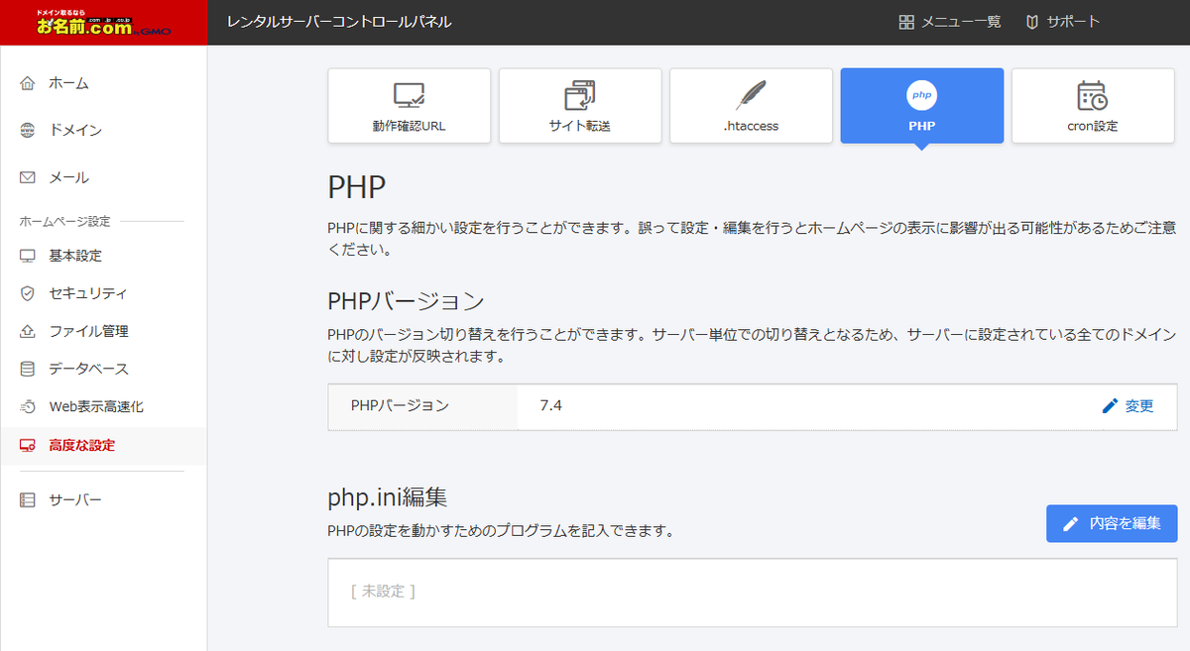Image resolution: width=1190 pixels, height=651 pixels.
Task: Click the サポート book icon
Action: pyautogui.click(x=1032, y=22)
